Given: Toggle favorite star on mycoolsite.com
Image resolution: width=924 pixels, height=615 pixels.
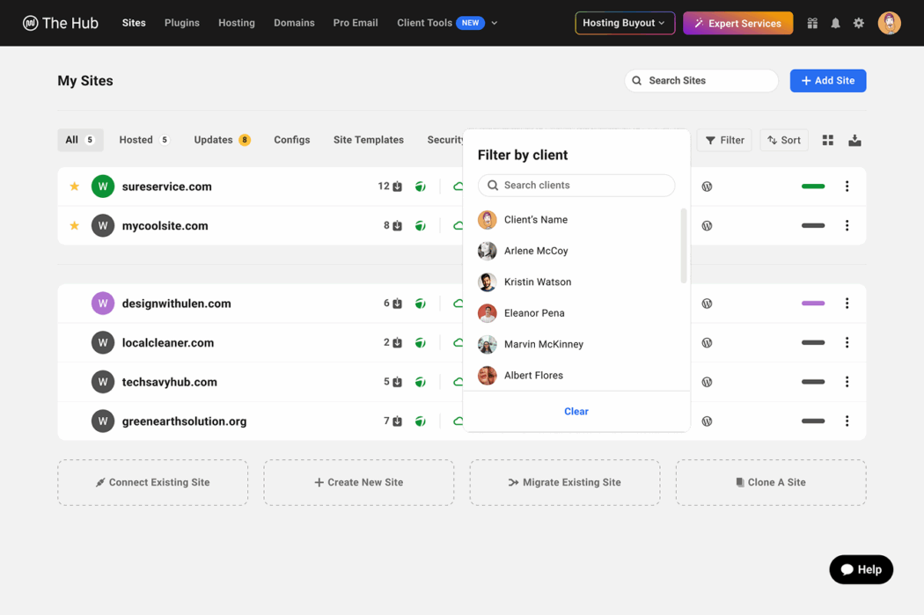Looking at the screenshot, I should 75,226.
